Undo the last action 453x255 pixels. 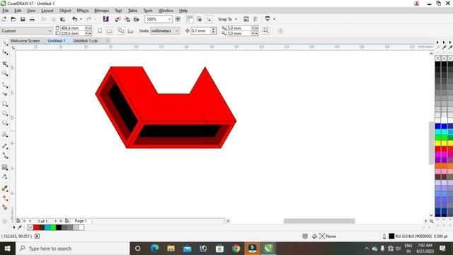coord(75,19)
